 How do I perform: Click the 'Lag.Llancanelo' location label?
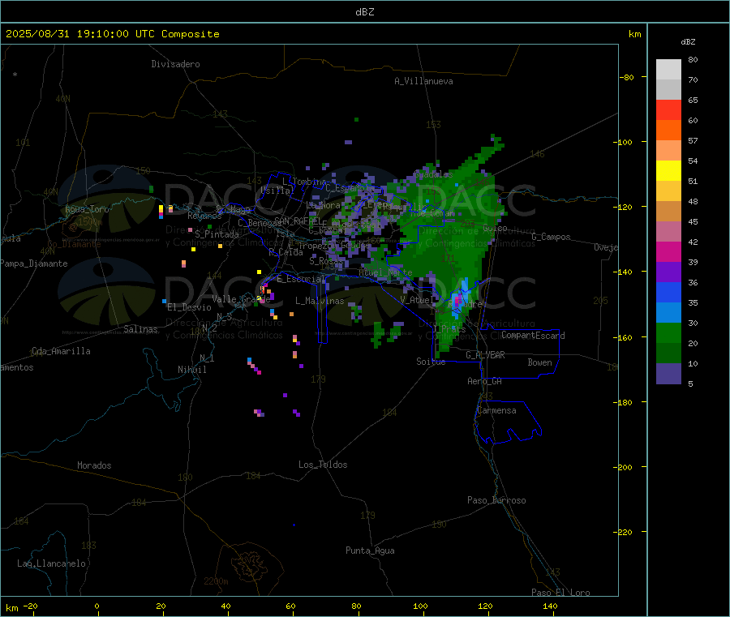pos(51,563)
